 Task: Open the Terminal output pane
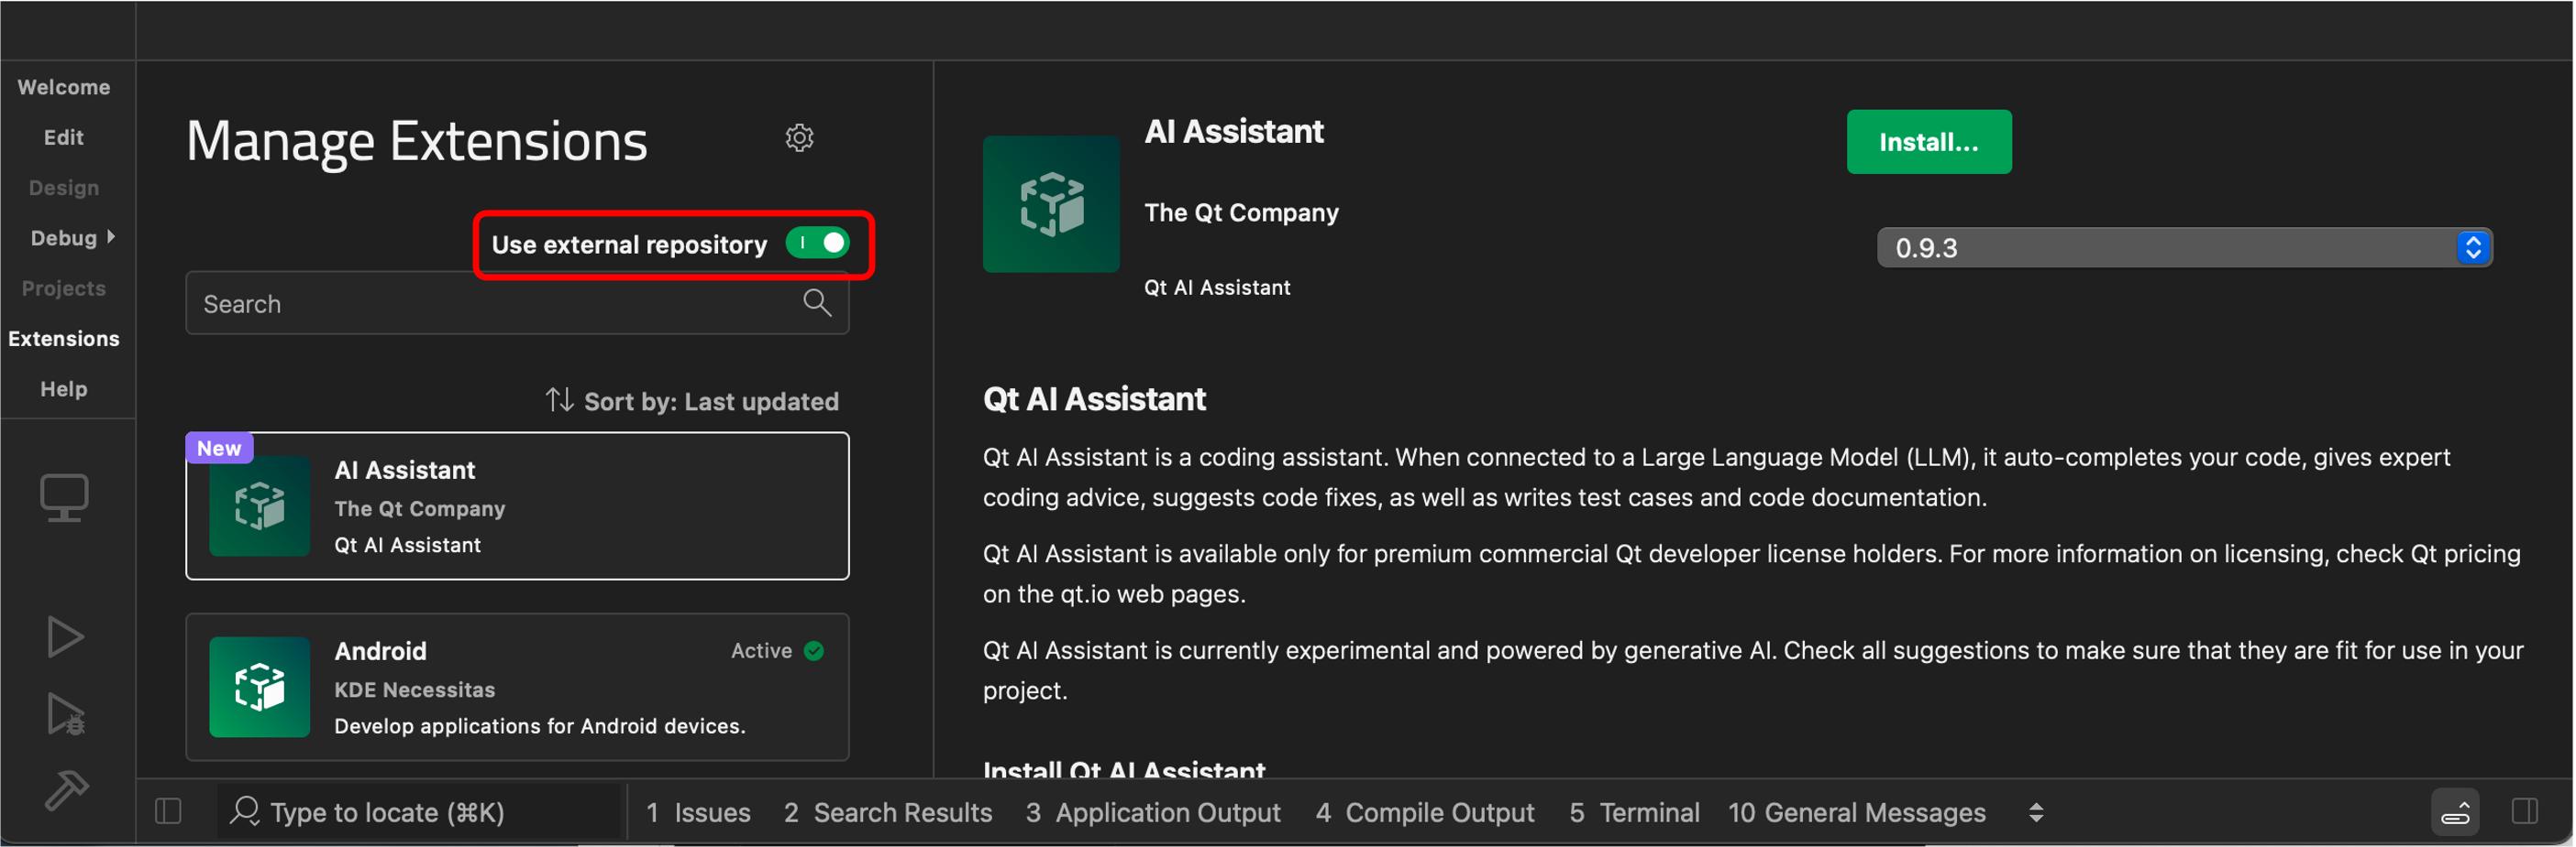1633,812
